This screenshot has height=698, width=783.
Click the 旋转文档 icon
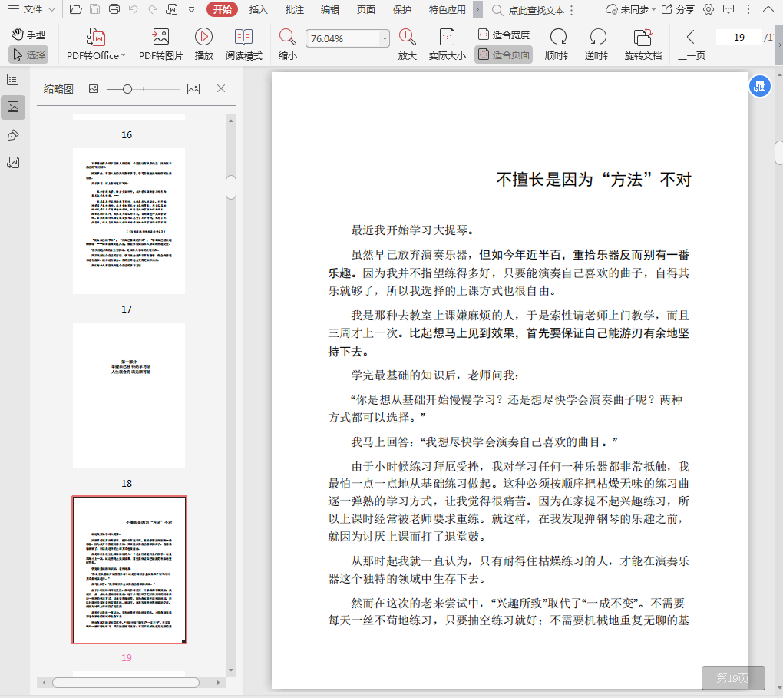(x=643, y=37)
